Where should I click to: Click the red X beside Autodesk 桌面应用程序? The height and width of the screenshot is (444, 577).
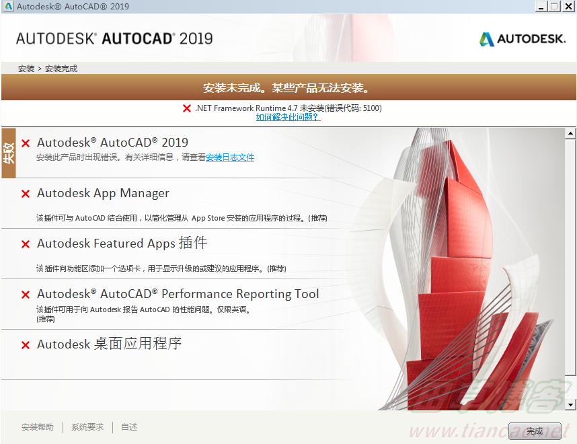point(26,345)
